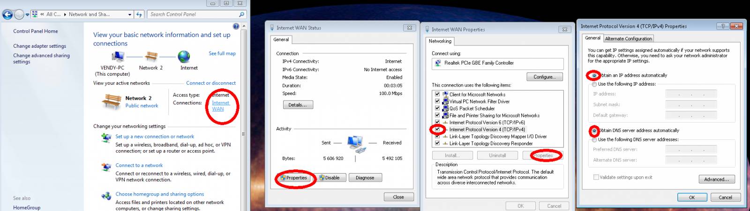
Task: Click the Realtek PCIe GBE adapter icon
Action: point(438,63)
